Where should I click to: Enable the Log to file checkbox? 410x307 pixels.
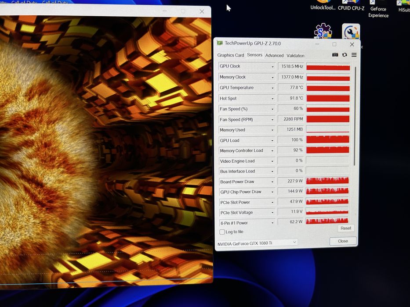point(222,232)
